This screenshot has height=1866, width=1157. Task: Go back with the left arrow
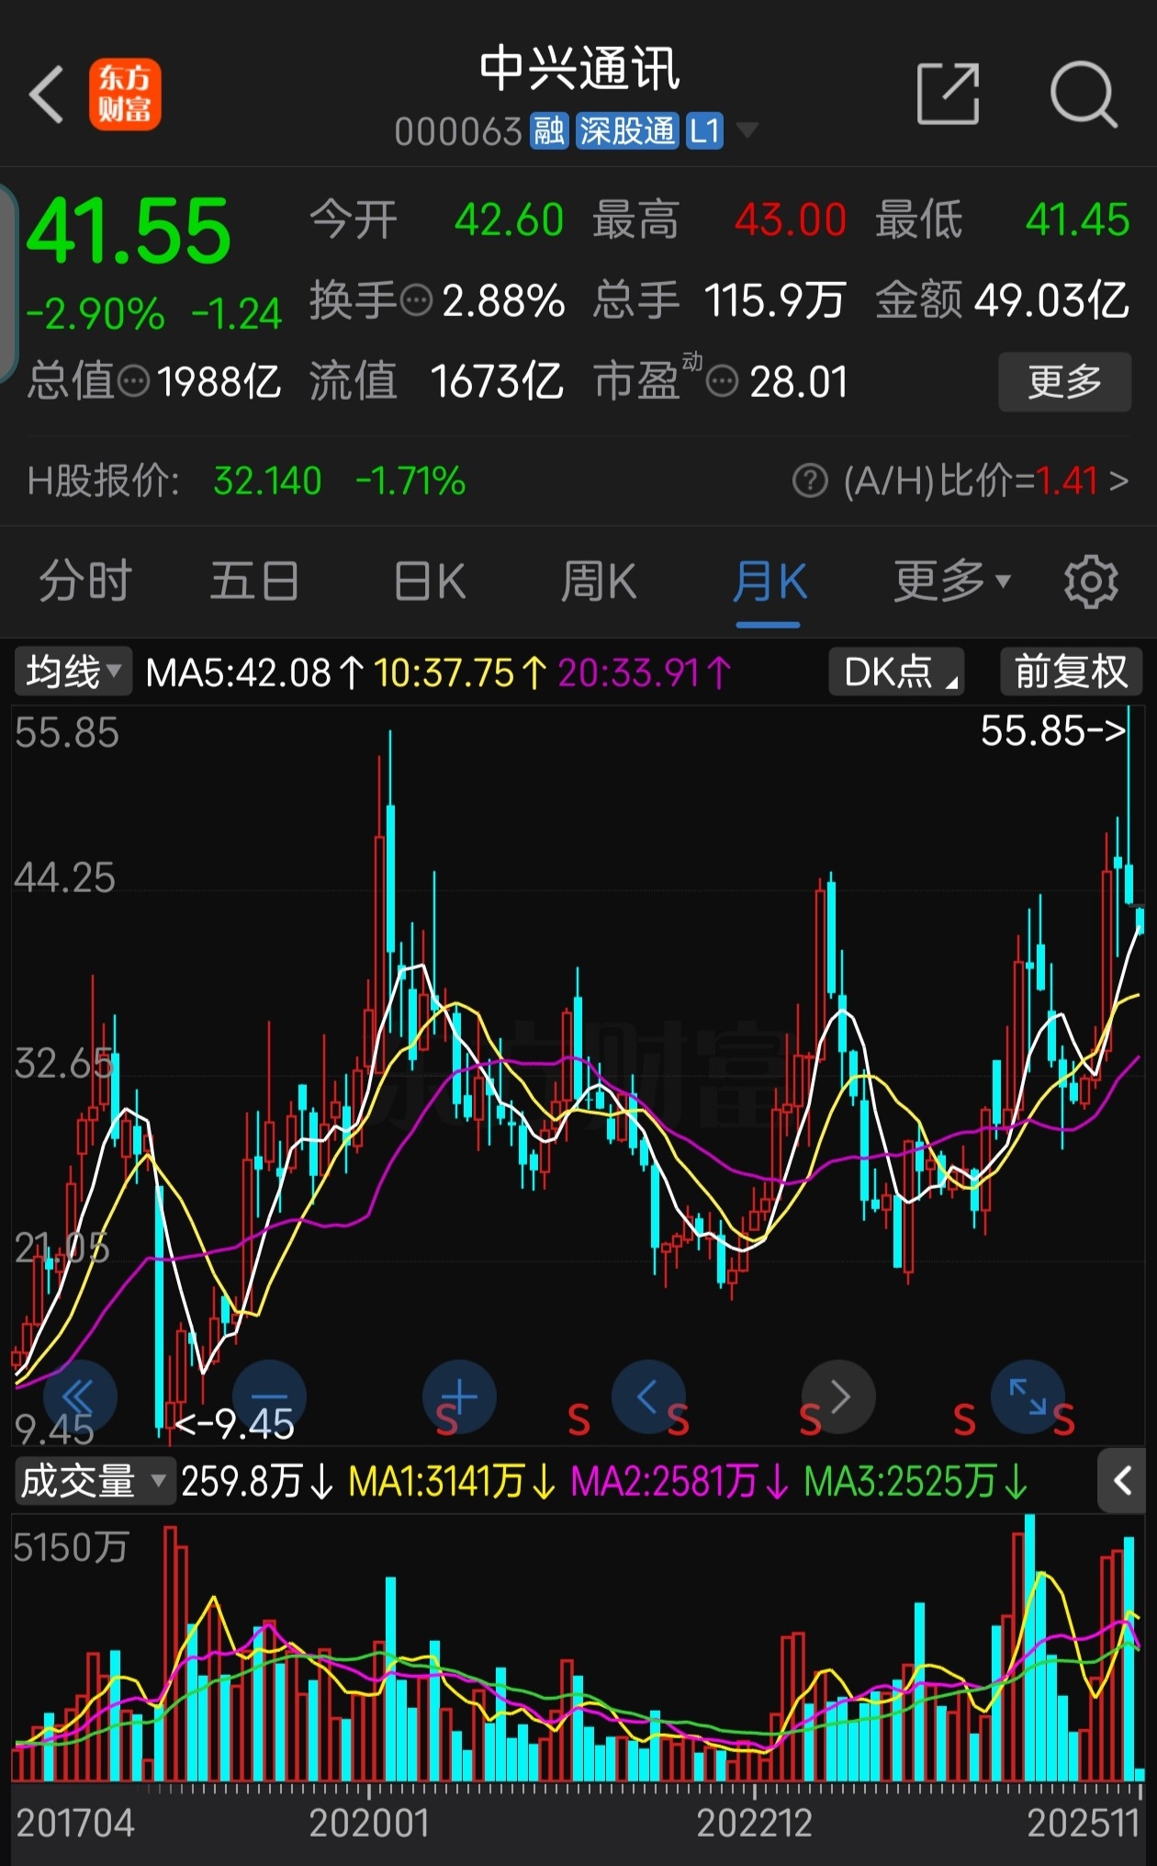tap(47, 94)
